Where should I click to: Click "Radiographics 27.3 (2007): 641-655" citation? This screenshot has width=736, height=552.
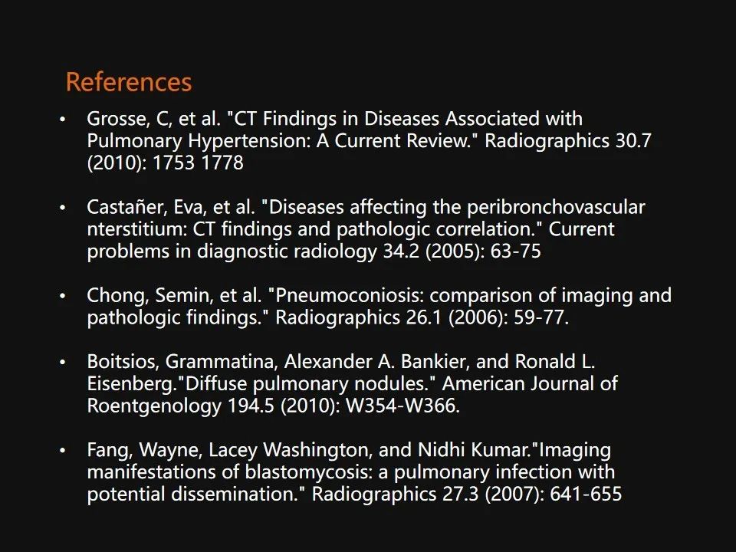(467, 494)
